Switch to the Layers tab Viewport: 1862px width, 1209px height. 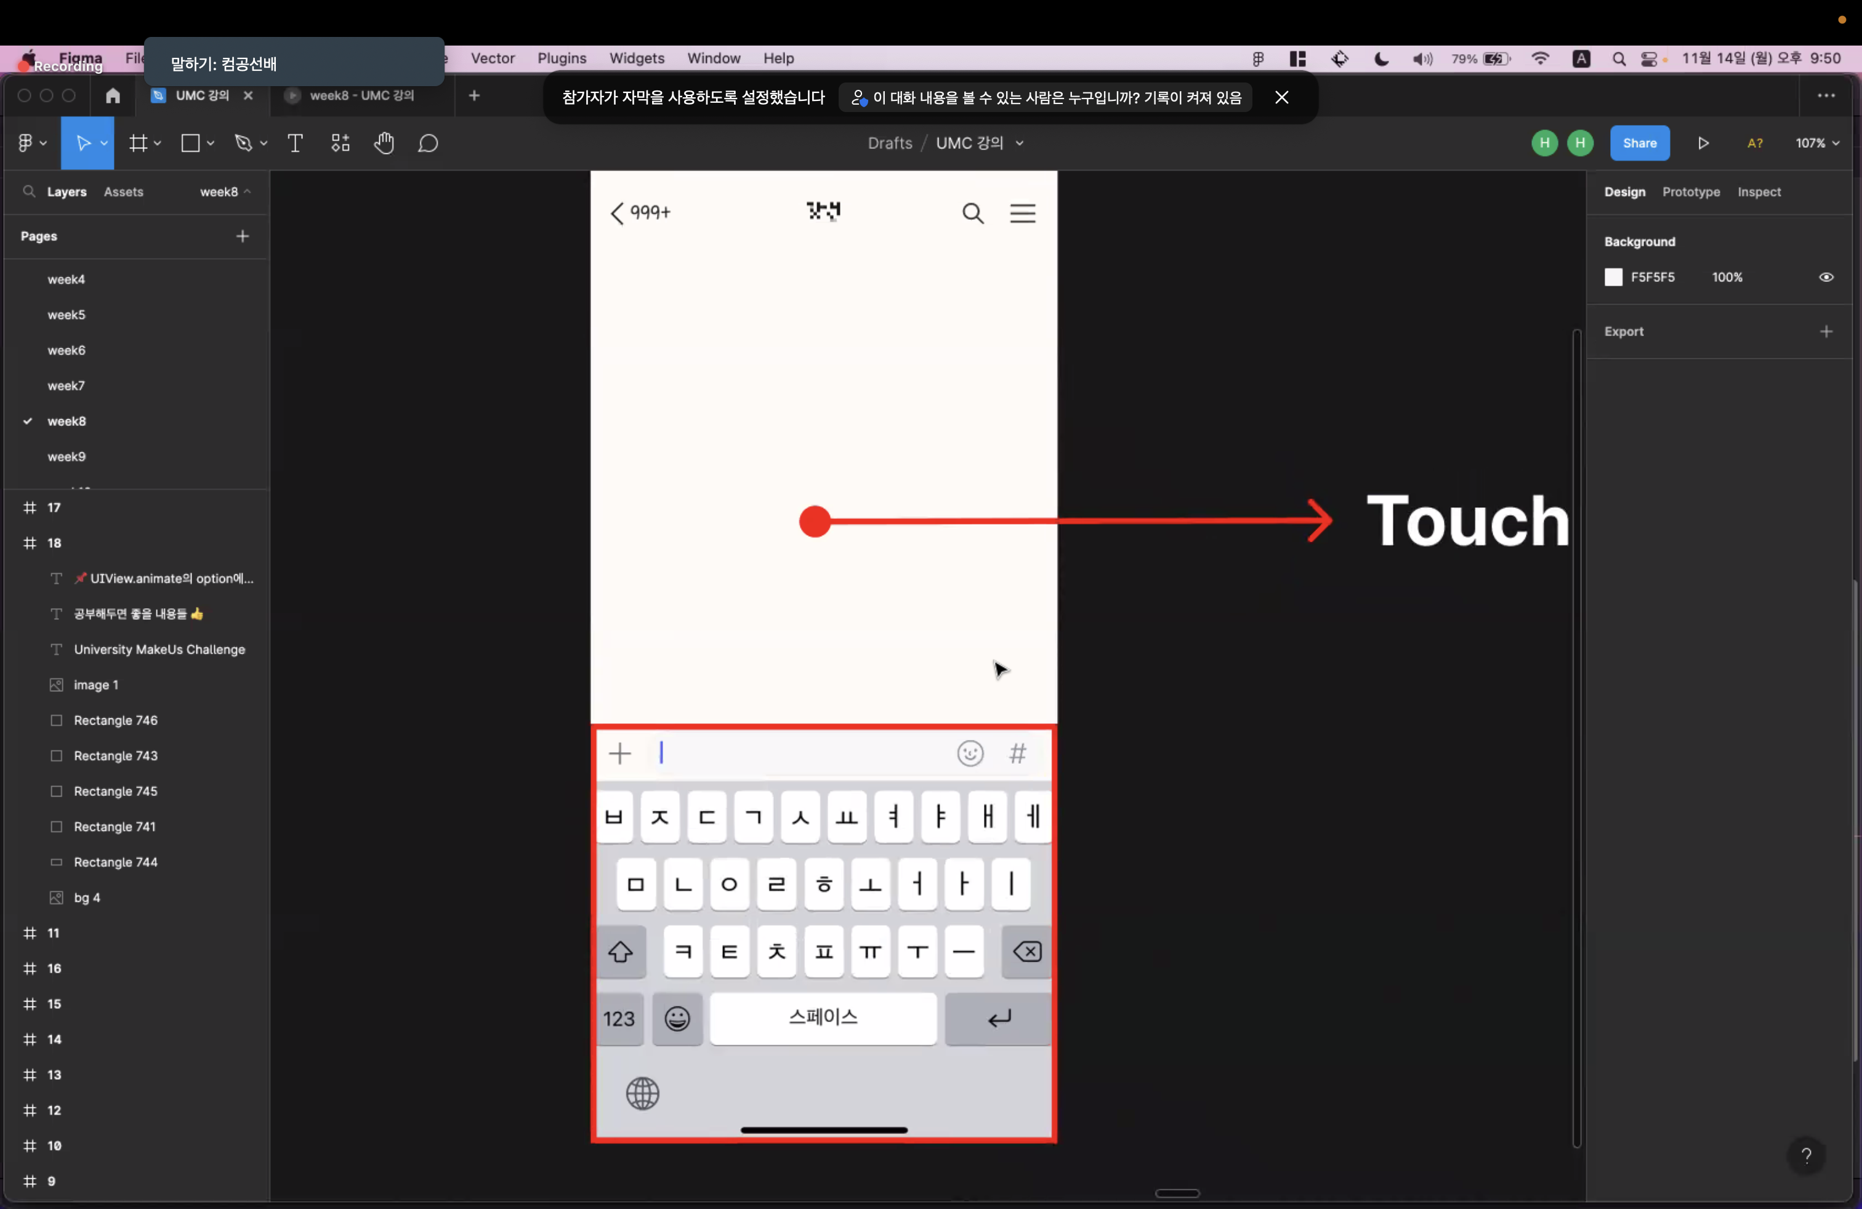point(66,191)
